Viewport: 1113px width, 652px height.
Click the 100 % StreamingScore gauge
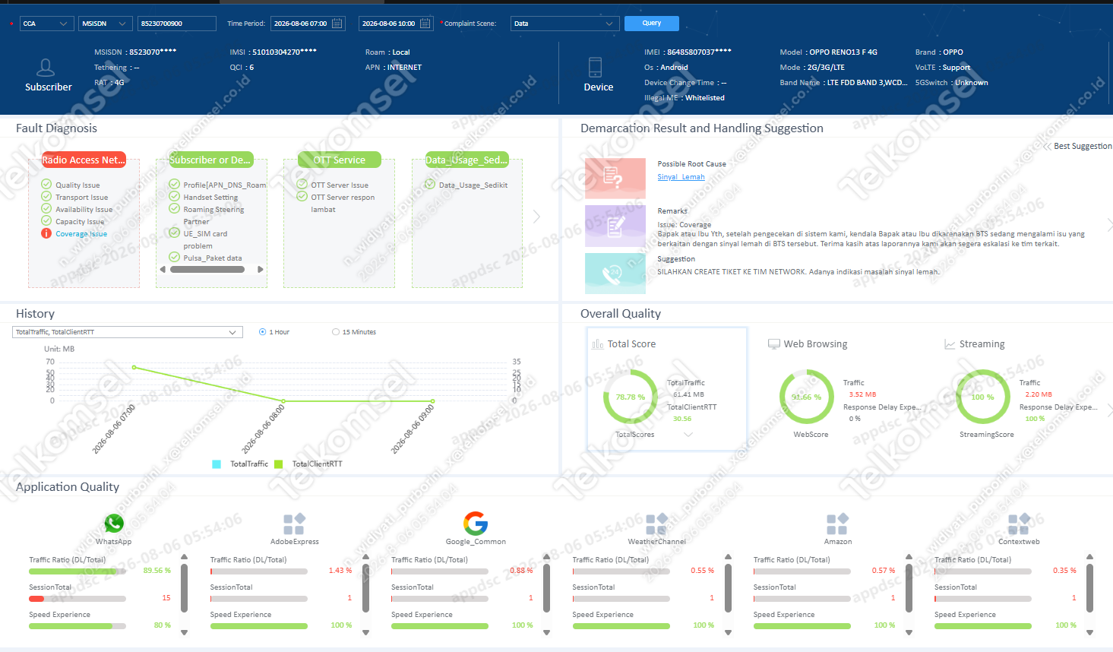click(x=983, y=397)
